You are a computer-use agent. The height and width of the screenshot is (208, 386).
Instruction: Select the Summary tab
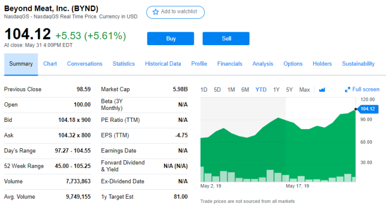coord(21,64)
